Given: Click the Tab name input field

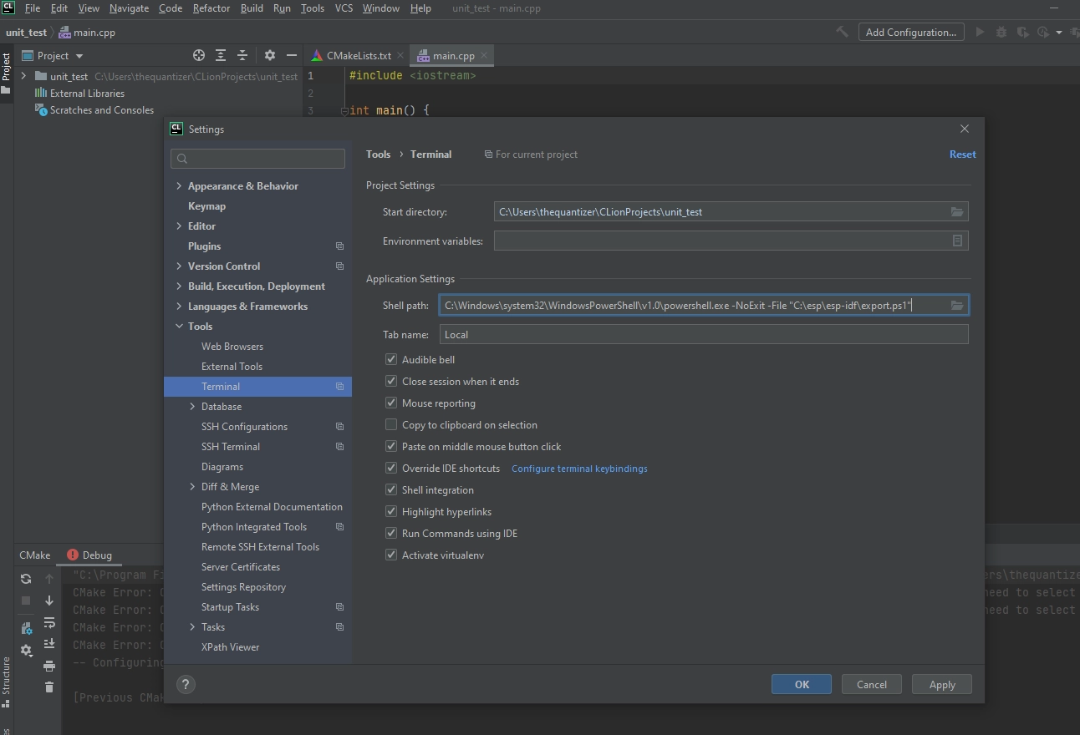Looking at the screenshot, I should pos(704,334).
